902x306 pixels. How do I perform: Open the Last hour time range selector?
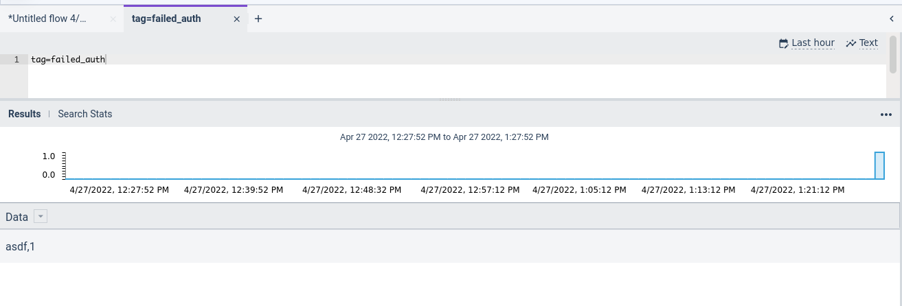(813, 43)
